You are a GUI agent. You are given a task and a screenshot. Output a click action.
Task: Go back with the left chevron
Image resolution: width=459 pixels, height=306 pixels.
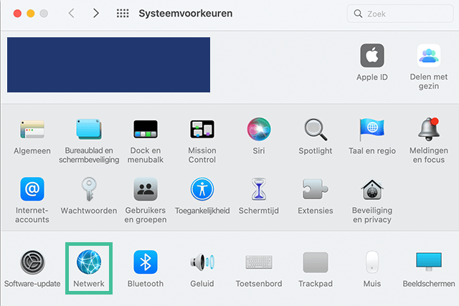click(71, 13)
